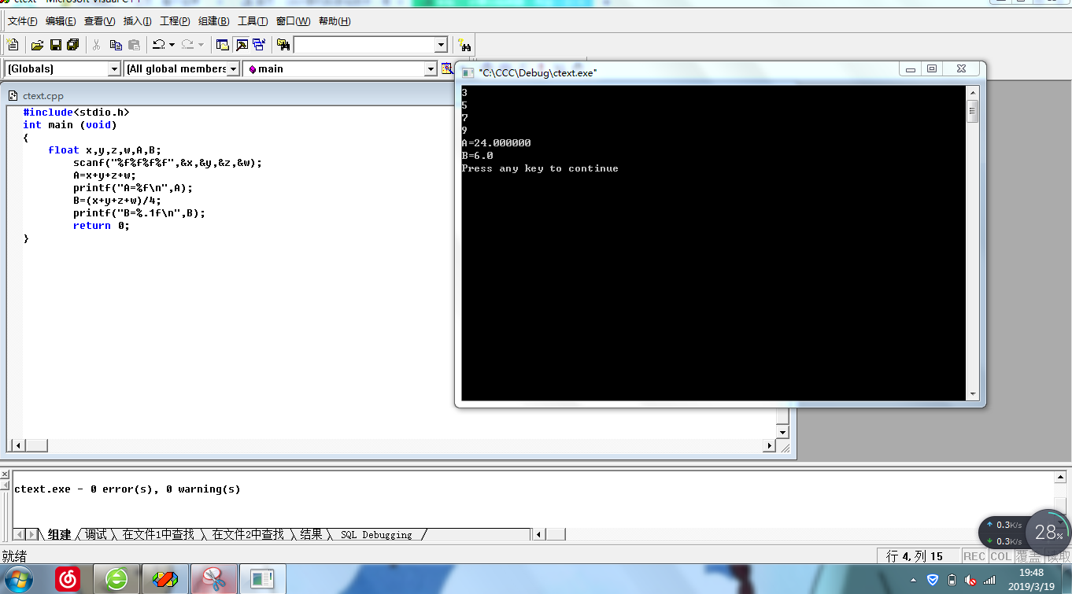This screenshot has height=594, width=1072.
Task: Click the Find in Files binoculars icon
Action: [x=283, y=45]
